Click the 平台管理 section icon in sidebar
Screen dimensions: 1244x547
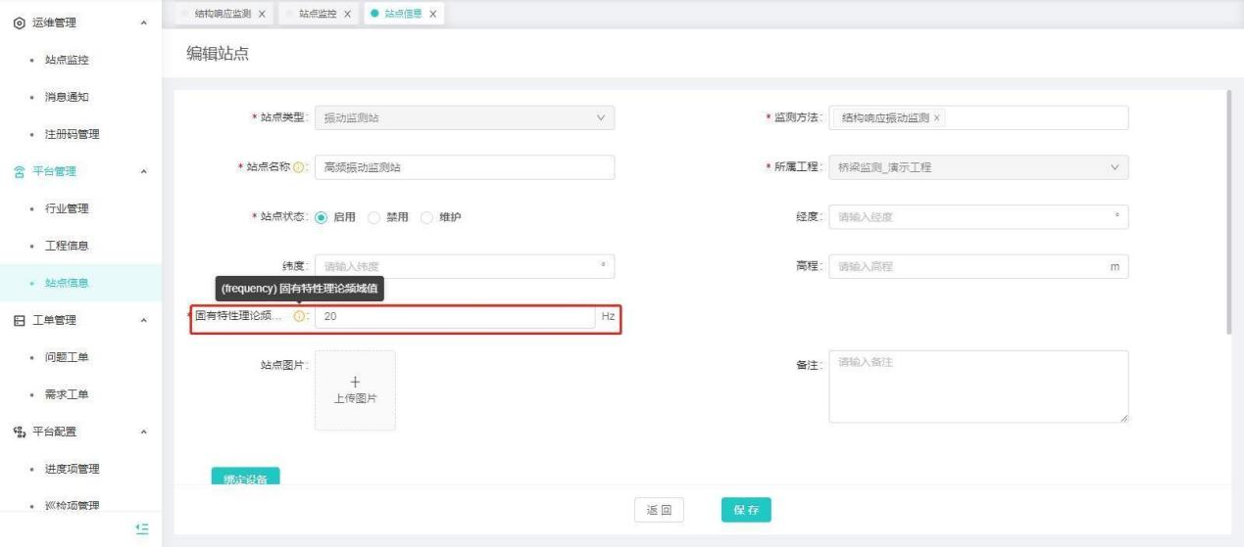point(21,172)
